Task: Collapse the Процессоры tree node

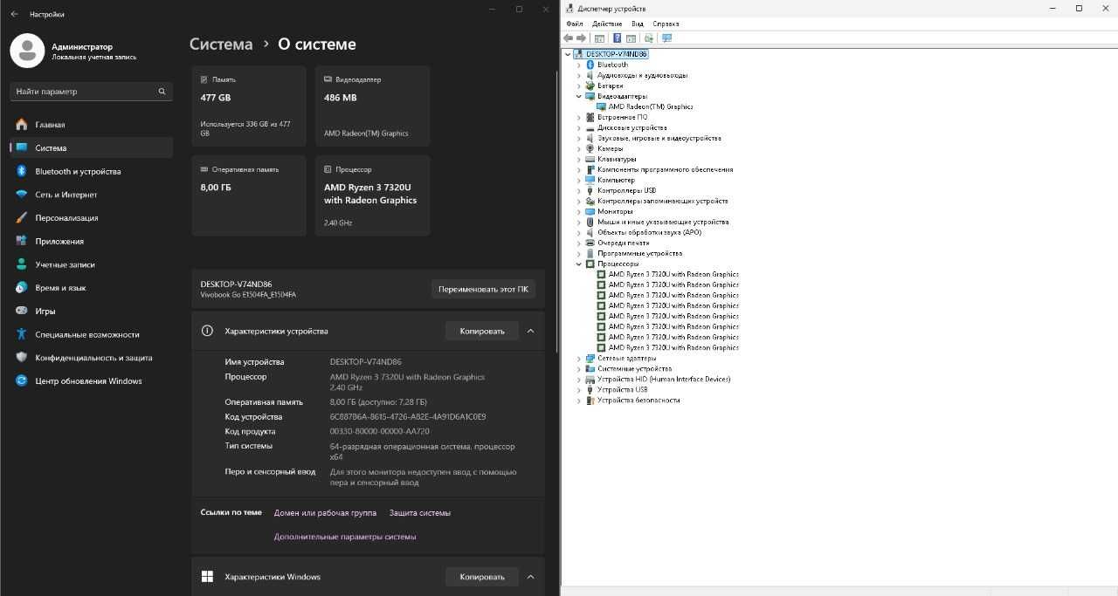Action: (578, 264)
